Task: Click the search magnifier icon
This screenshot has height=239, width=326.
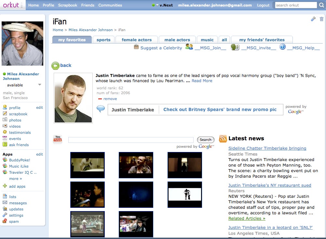Action: coord(321,5)
